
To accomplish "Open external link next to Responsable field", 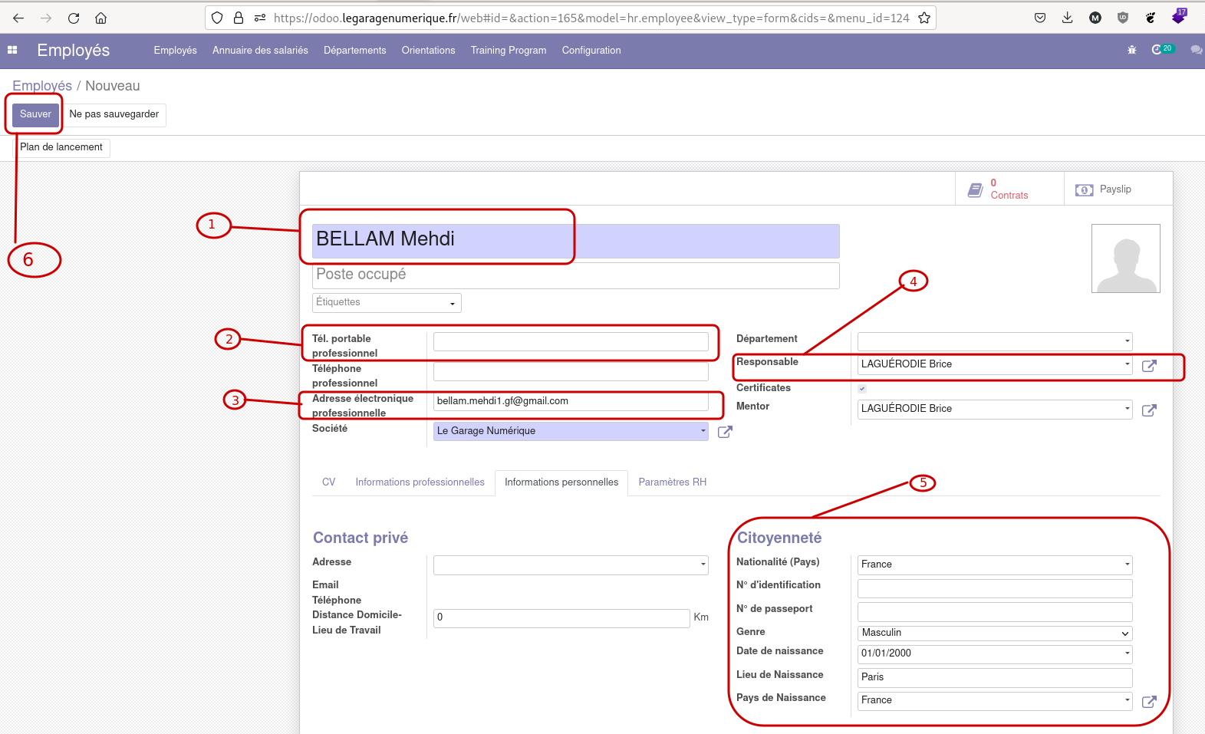I will pyautogui.click(x=1149, y=366).
